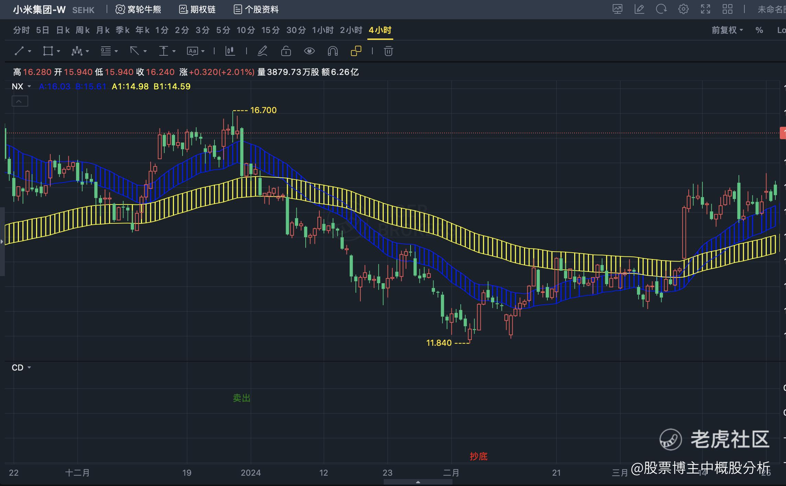Expand the CD indicator dropdown arrow

click(x=29, y=367)
